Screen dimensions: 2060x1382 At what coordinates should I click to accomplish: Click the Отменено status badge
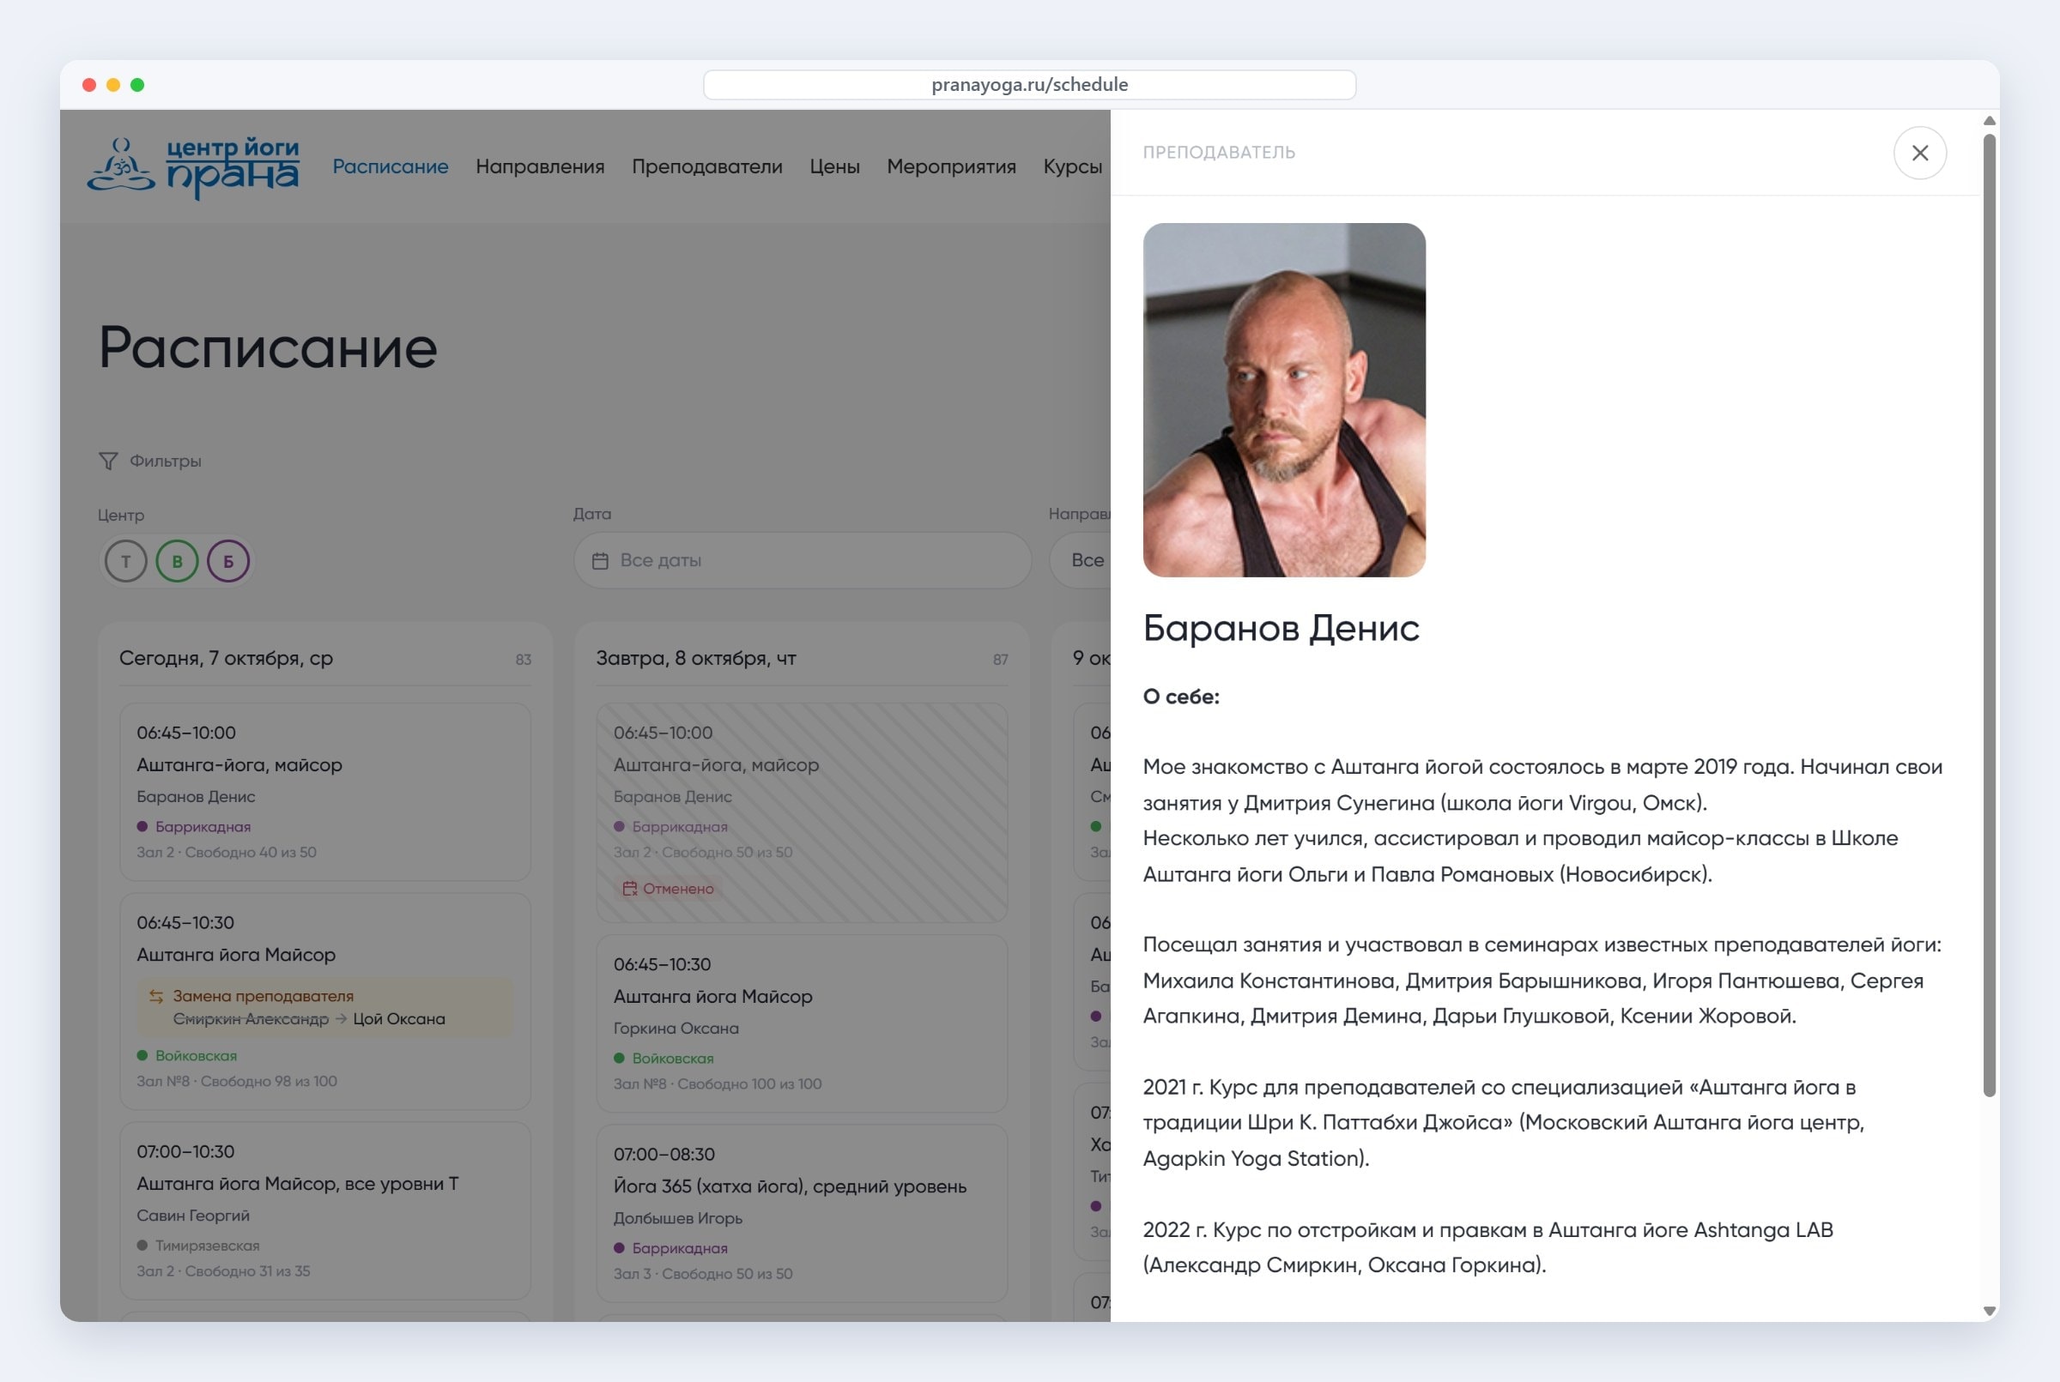point(668,889)
